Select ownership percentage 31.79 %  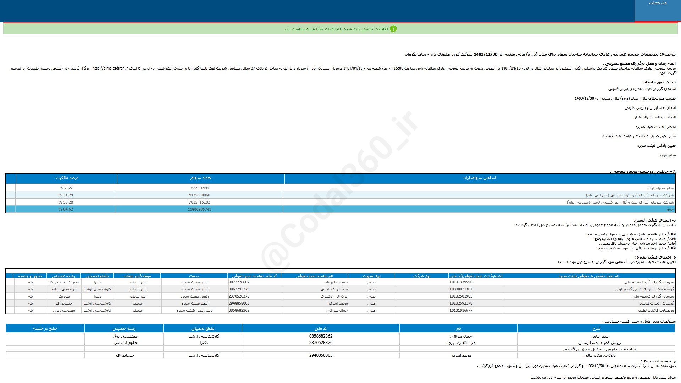[66, 195]
